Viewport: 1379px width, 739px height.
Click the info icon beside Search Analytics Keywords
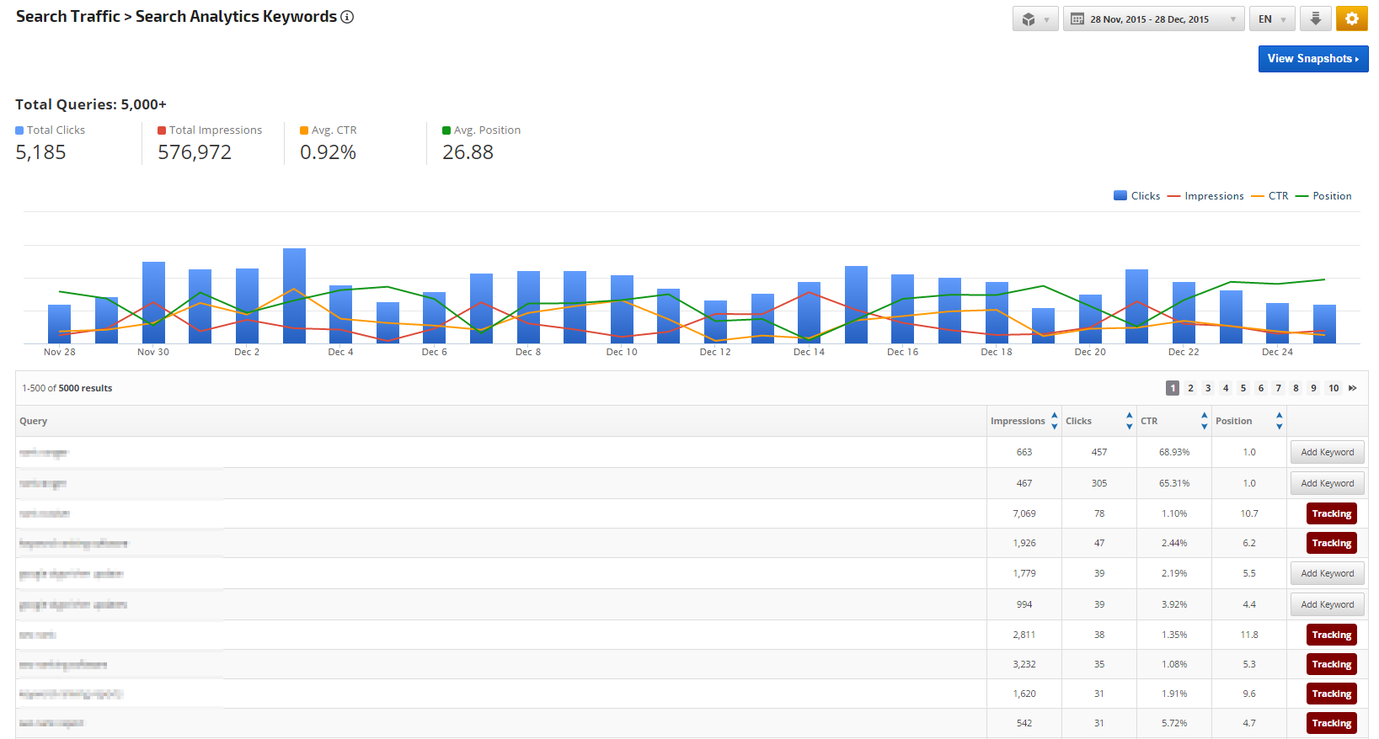[x=347, y=17]
